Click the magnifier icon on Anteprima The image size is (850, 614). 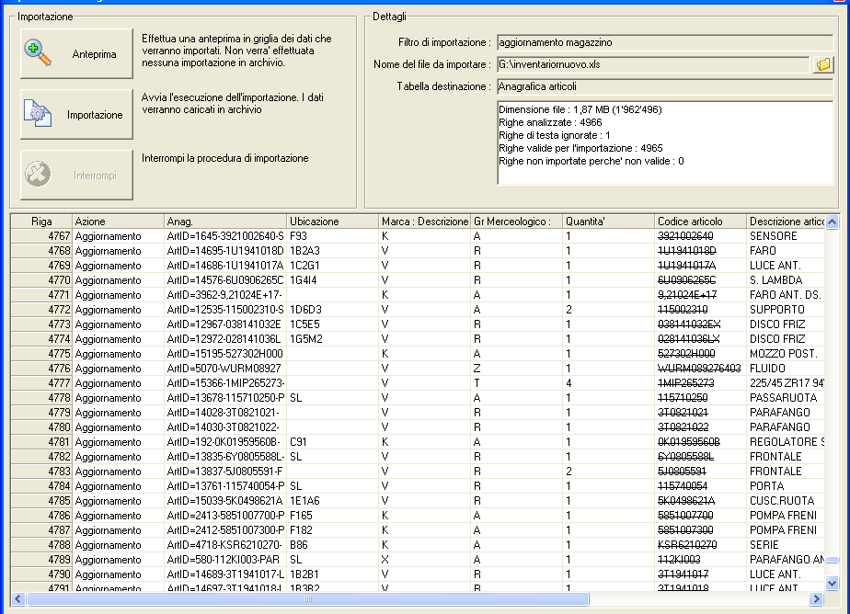coord(38,53)
